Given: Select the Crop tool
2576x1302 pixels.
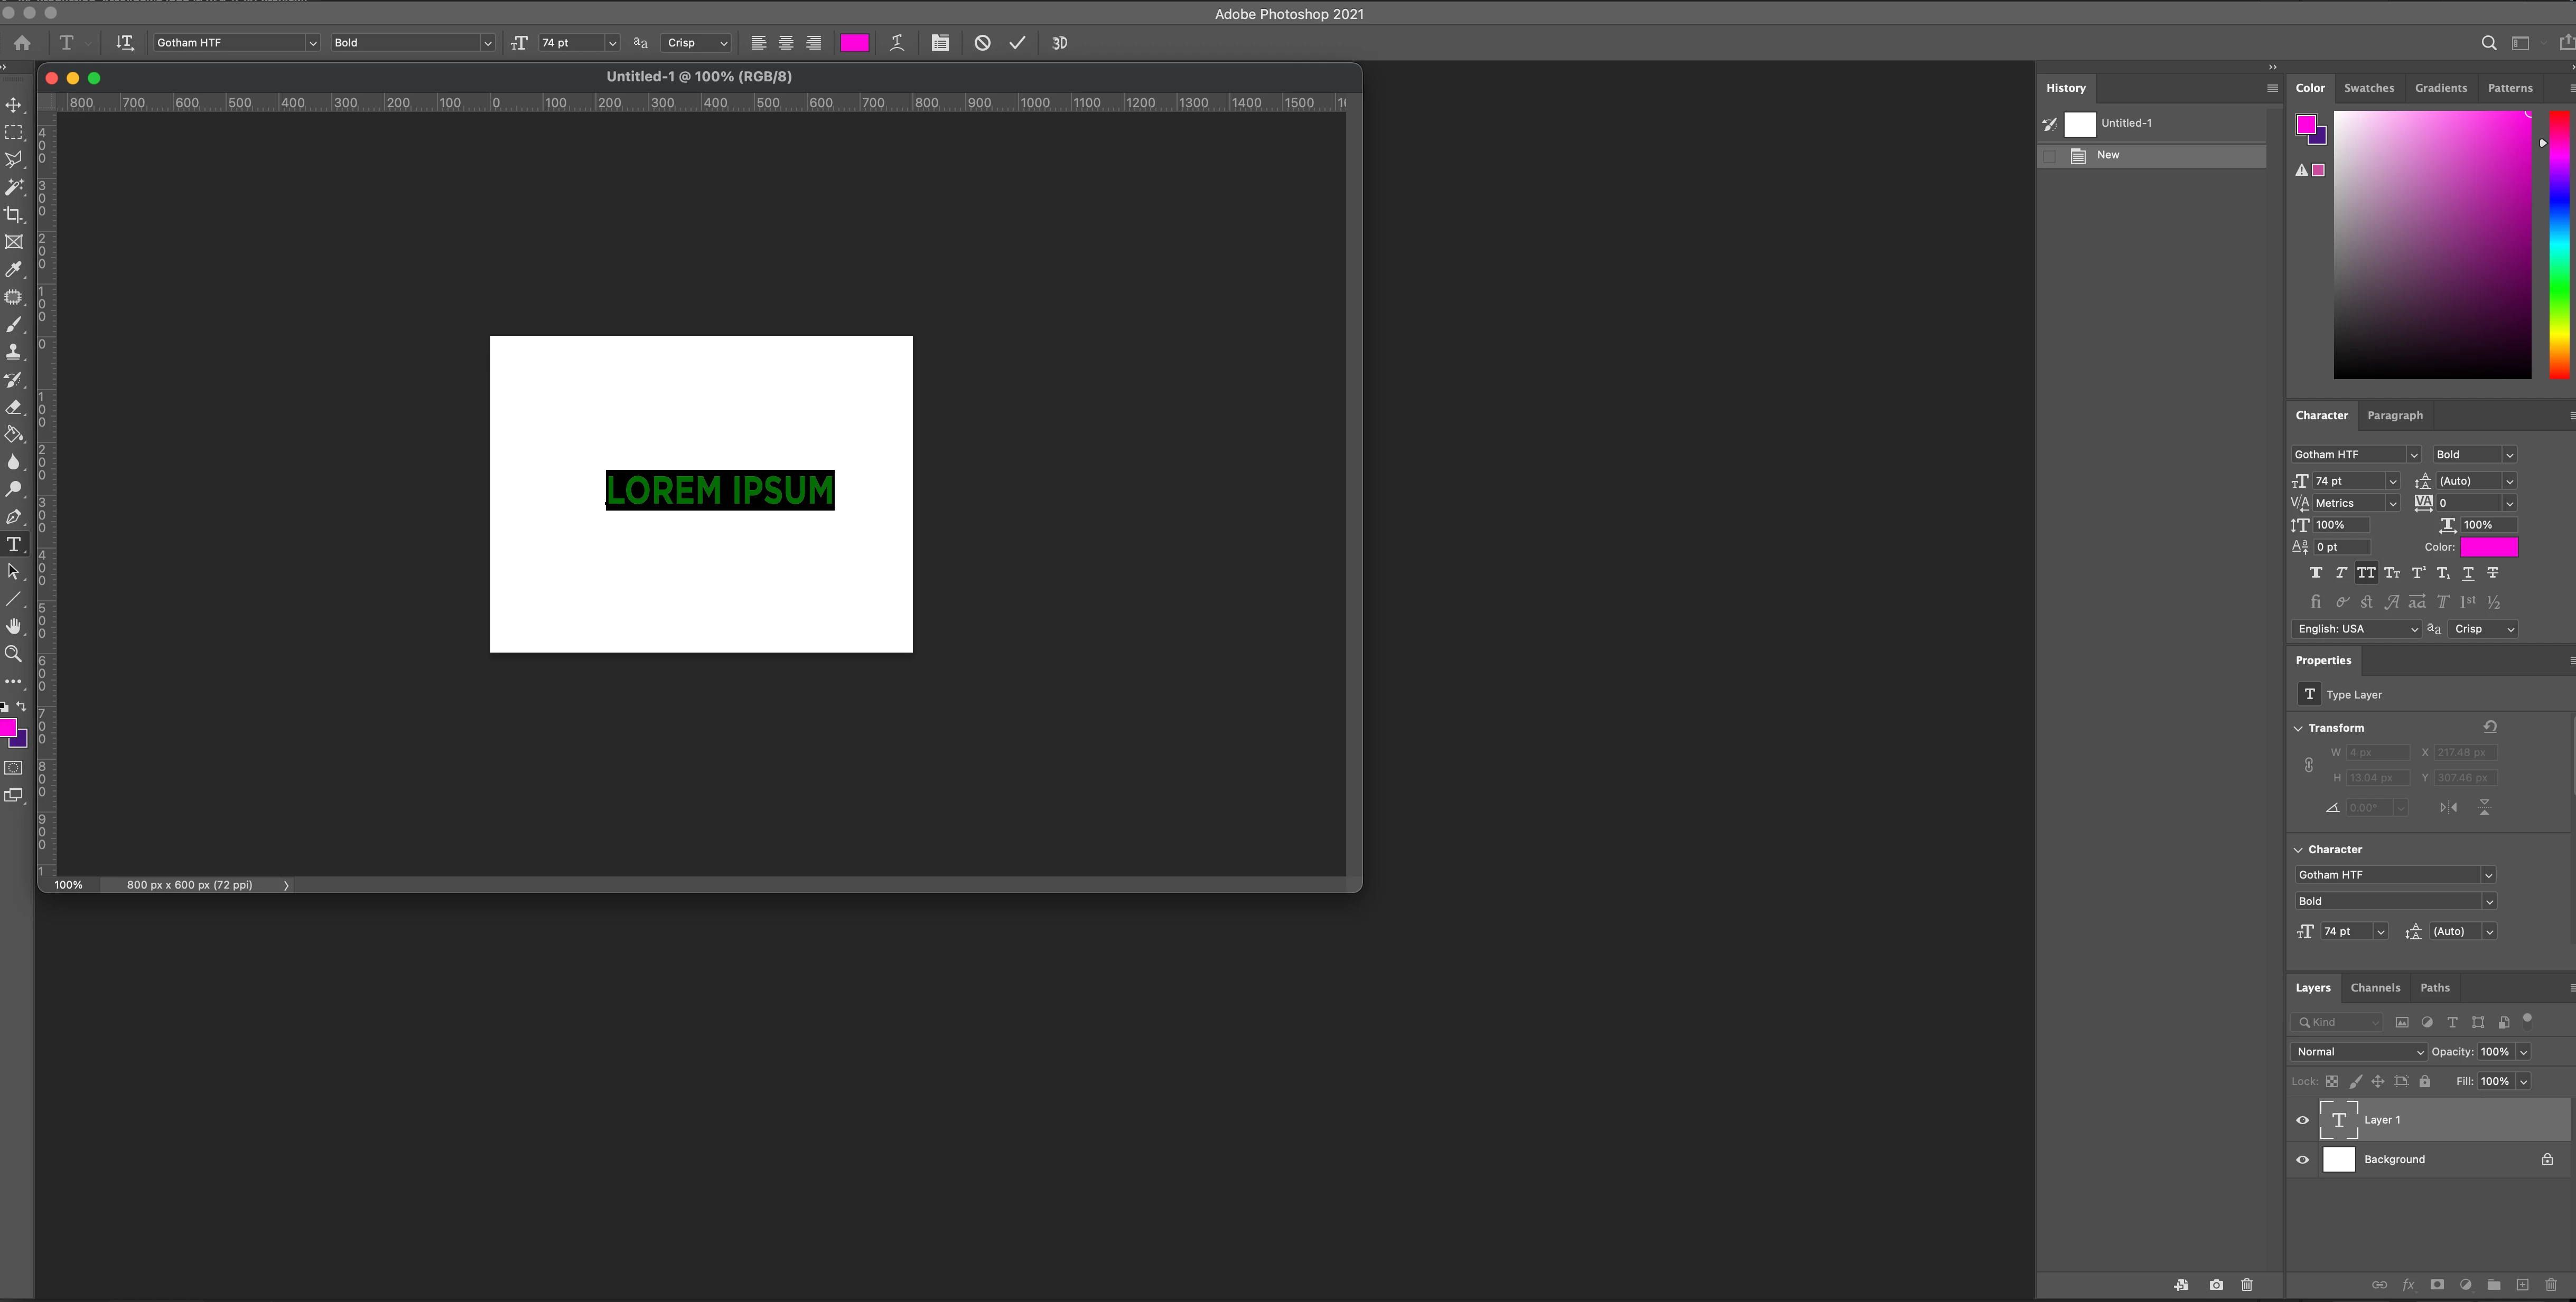Looking at the screenshot, I should (x=14, y=215).
